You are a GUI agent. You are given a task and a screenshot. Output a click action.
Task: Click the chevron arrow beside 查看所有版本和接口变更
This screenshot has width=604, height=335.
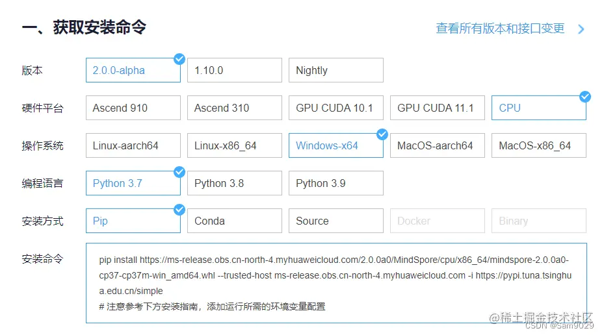[x=581, y=29]
